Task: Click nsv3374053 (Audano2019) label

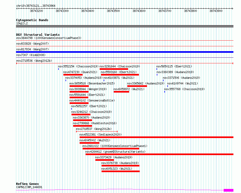Action: (x=84, y=78)
